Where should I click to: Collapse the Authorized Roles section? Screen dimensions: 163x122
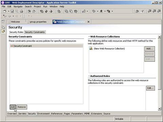[89, 76]
